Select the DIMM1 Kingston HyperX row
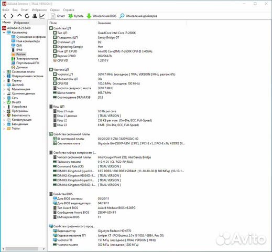The width and height of the screenshot is (272, 252). tap(118, 171)
